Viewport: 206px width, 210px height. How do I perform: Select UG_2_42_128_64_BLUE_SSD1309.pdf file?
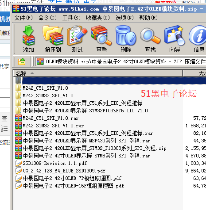[x=64, y=171]
